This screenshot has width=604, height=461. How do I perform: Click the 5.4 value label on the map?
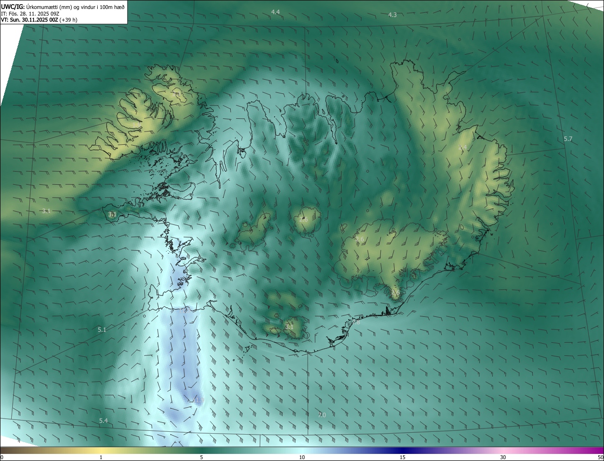point(103,420)
